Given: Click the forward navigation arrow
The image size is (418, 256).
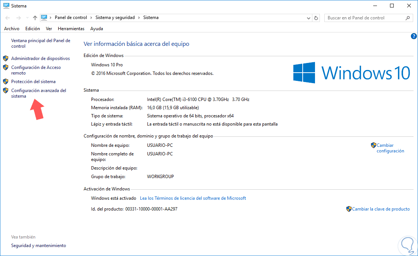Looking at the screenshot, I should pyautogui.click(x=18, y=18).
